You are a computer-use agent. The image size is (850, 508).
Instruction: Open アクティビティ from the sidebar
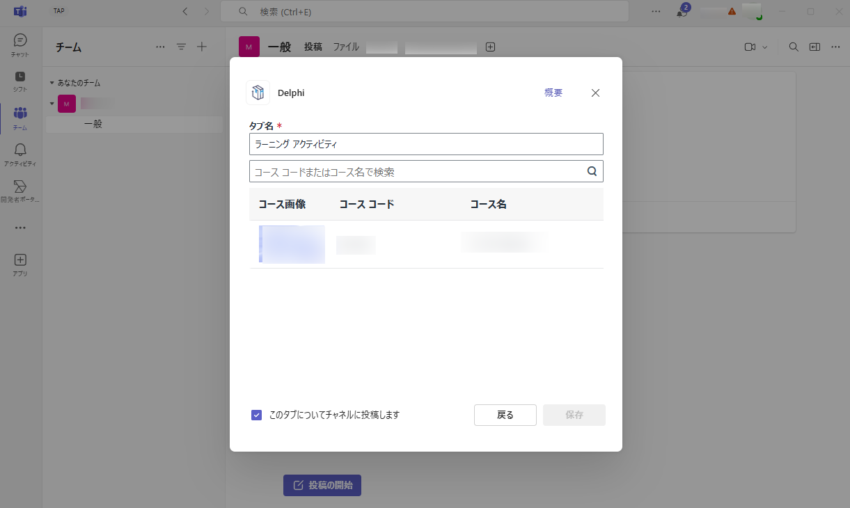(19, 150)
